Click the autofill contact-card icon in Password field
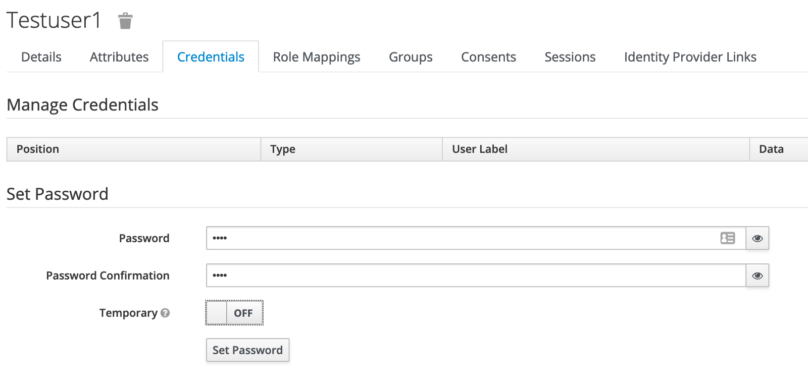This screenshot has width=808, height=385. pyautogui.click(x=727, y=238)
